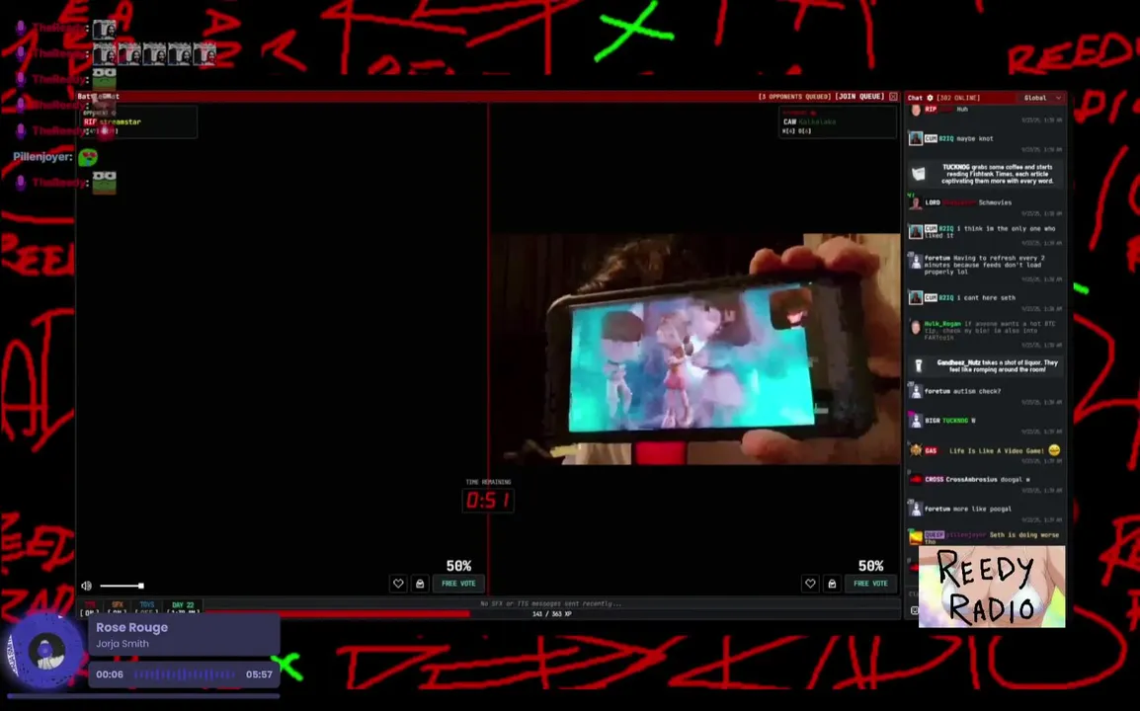This screenshot has width=1140, height=711.
Task: Open B2IQ avatar beside 'maybe knot'
Action: coord(916,138)
